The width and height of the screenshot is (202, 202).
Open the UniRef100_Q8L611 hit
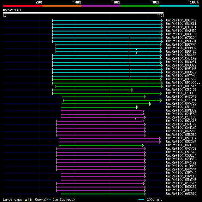[181, 24]
